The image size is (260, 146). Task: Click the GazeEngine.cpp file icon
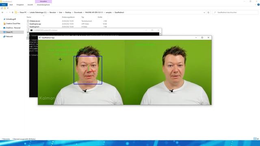coord(28,24)
